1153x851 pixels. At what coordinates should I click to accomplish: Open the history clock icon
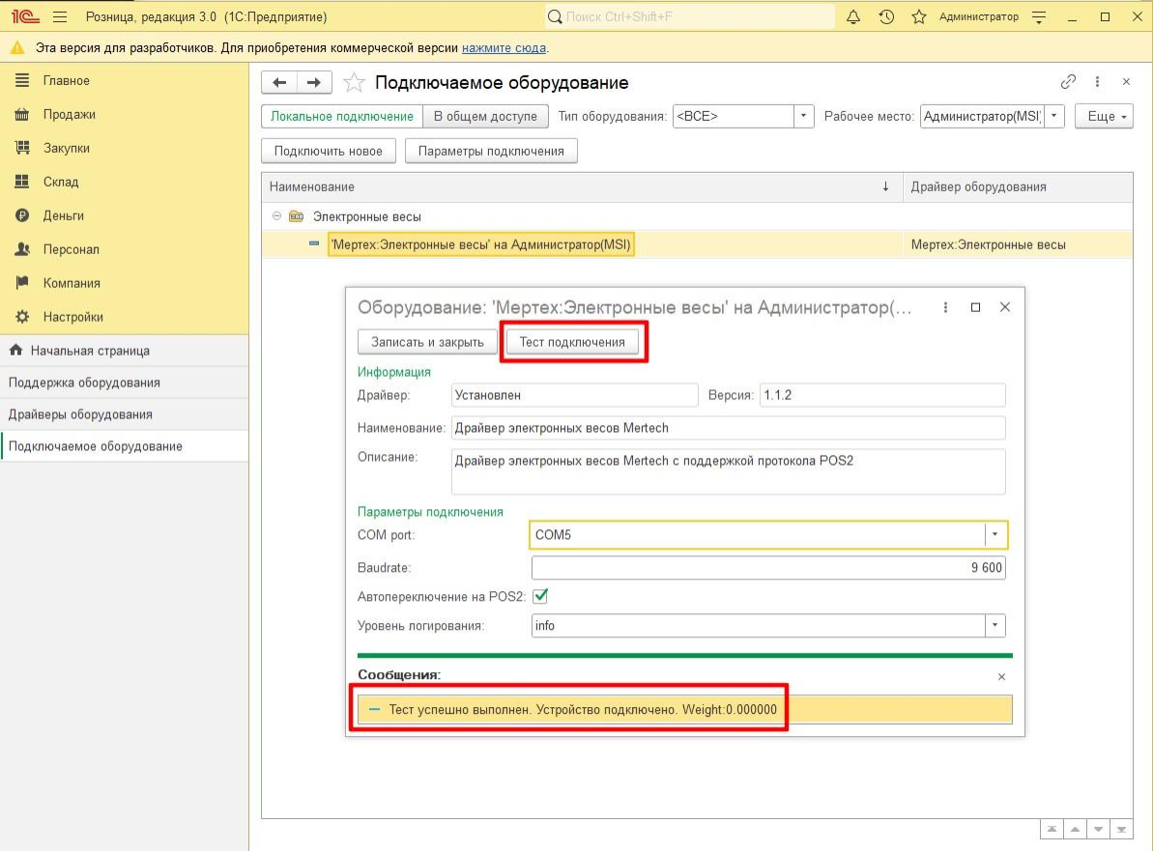point(886,17)
